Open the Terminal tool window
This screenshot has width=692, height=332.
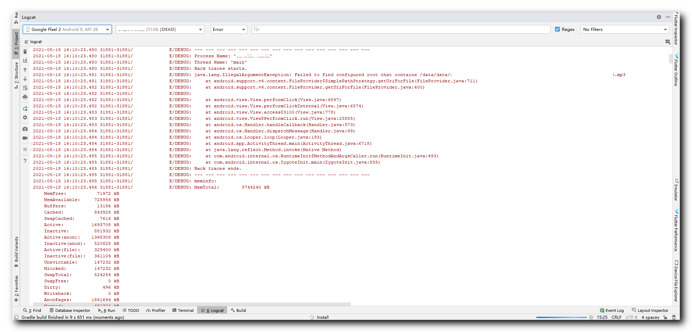click(183, 310)
